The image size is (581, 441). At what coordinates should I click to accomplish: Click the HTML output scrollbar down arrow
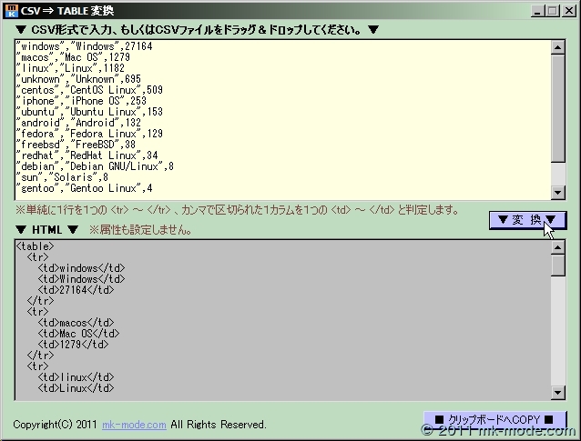557,392
